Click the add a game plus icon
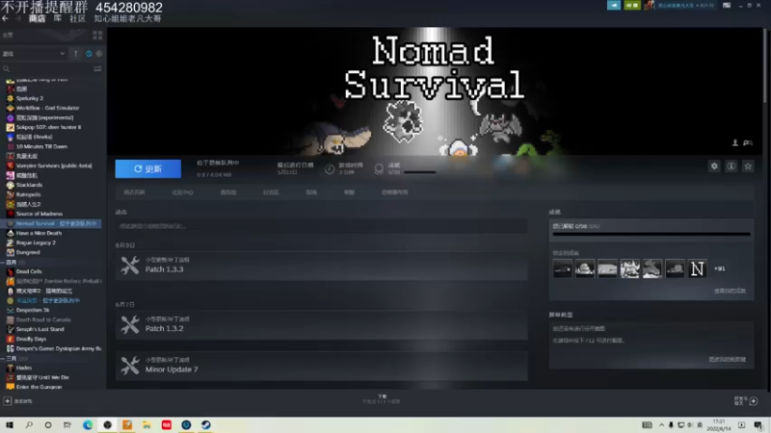The height and width of the screenshot is (433, 771). pos(8,401)
